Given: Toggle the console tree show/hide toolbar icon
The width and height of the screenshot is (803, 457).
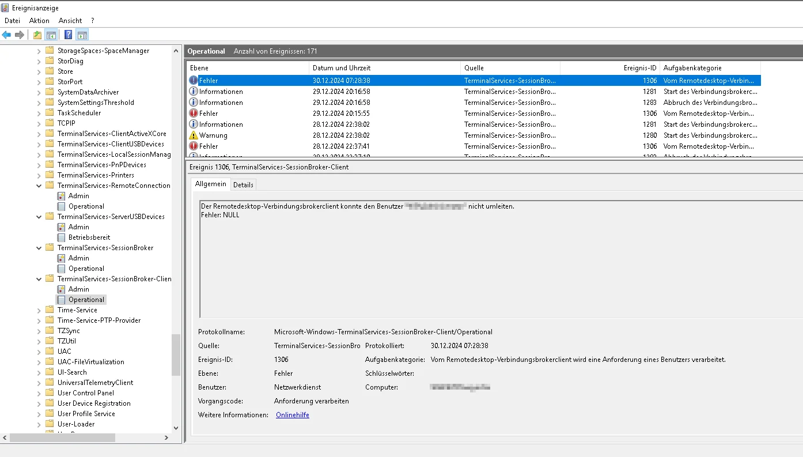Looking at the screenshot, I should coord(51,35).
